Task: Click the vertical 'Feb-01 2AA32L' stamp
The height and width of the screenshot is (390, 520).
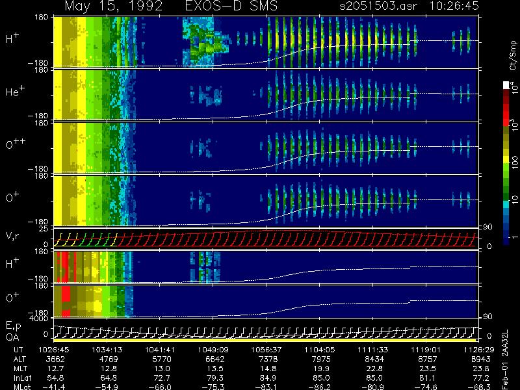Action: pos(505,359)
